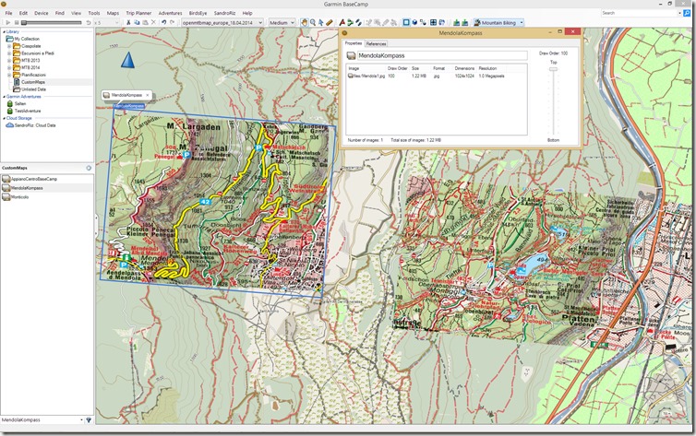Collapse the Garmin Adventures section

[x=4, y=97]
